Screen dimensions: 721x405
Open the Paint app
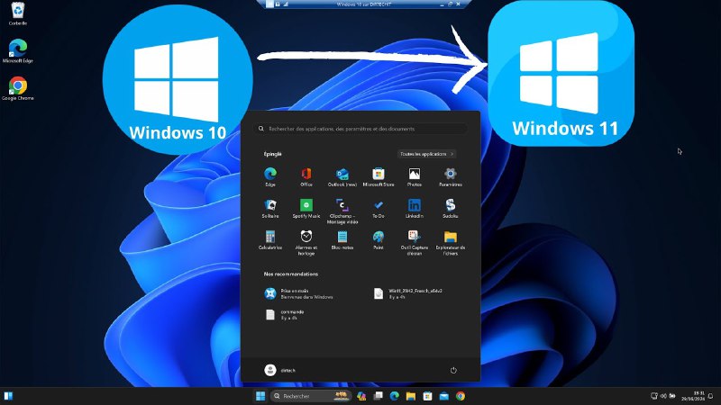click(x=379, y=240)
